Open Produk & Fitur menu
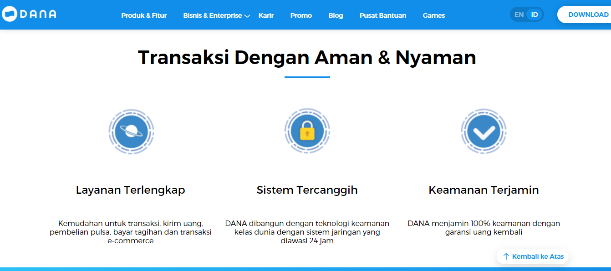The height and width of the screenshot is (271, 611). (144, 15)
